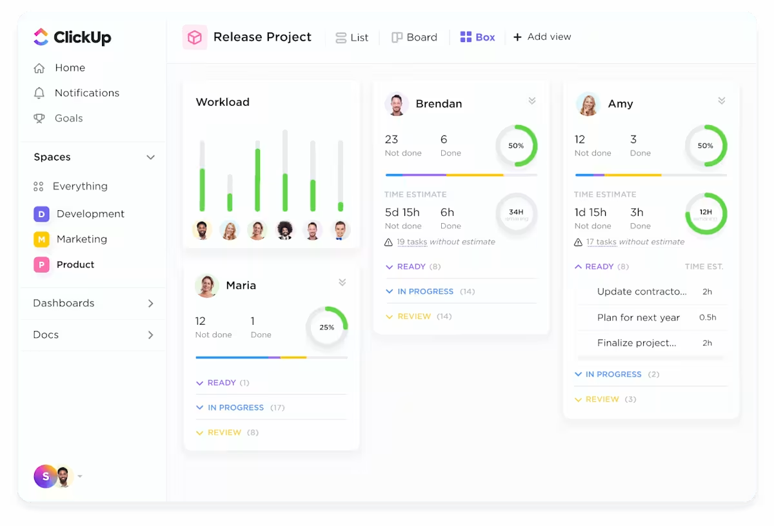Open the Plan for next year task
774x526 pixels.
(x=638, y=317)
